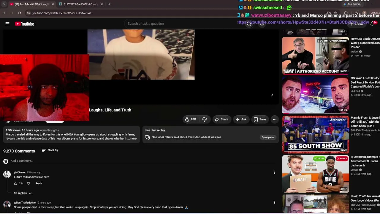This screenshot has width=380, height=214.
Task: Open @BamThaRudeOne's channel link
Action: click(x=25, y=203)
